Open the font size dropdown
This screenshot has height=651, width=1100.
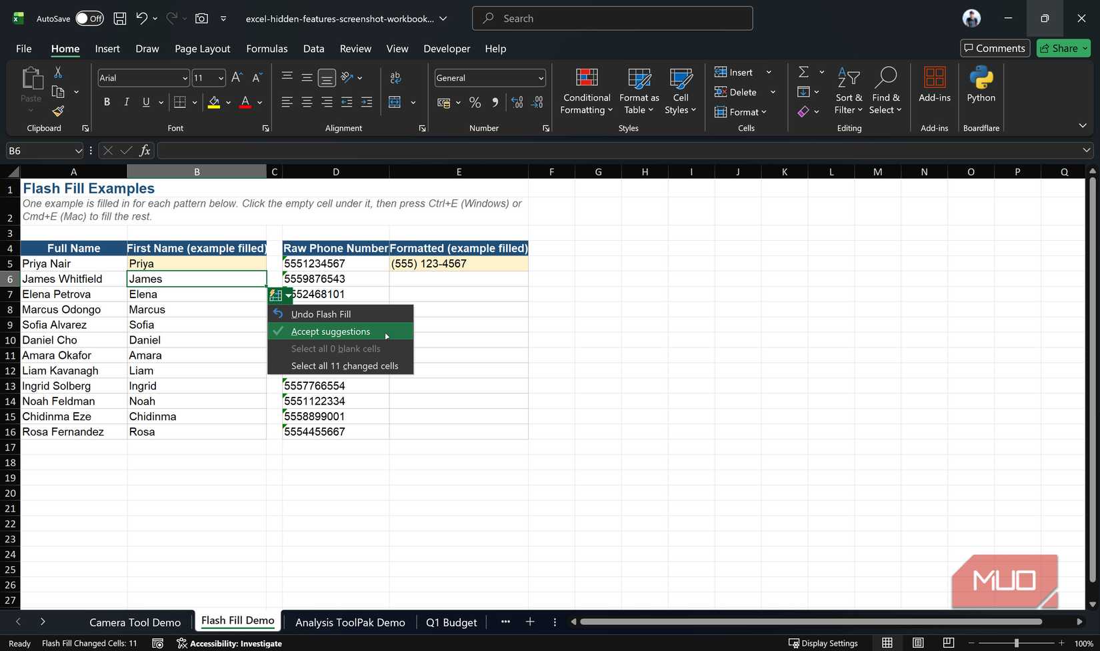(x=221, y=78)
